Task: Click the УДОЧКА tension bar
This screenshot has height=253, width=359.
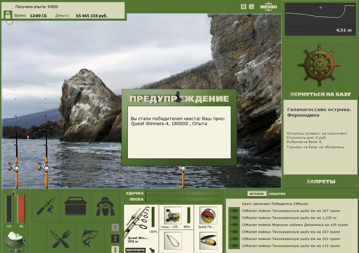Action: click(184, 193)
